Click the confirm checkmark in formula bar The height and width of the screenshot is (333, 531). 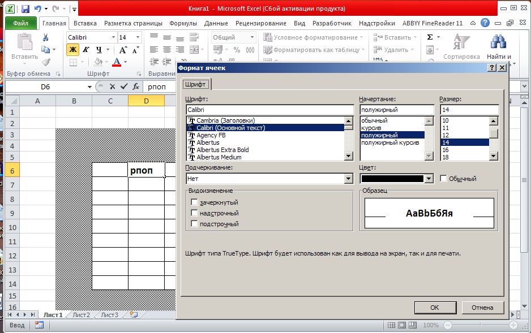(124, 87)
